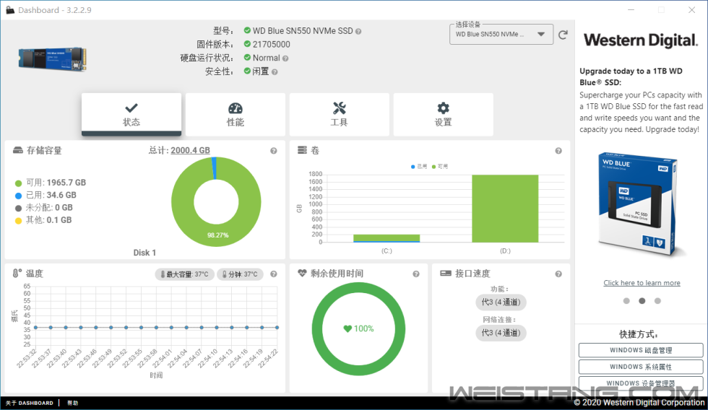Viewport: 708px width, 410px height.
Task: Click the SN550 drive product image
Action: pos(52,58)
